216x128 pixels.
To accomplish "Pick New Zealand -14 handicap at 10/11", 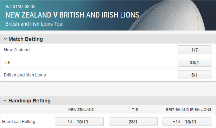I will (79, 122).
